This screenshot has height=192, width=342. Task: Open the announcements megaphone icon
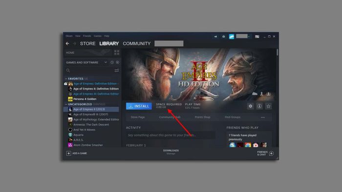point(215,37)
